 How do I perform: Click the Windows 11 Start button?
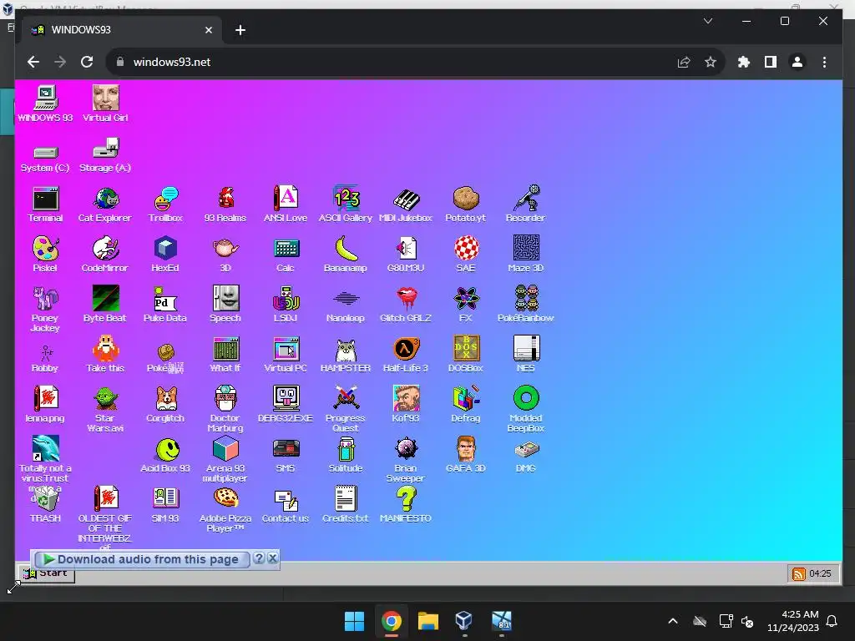354,621
